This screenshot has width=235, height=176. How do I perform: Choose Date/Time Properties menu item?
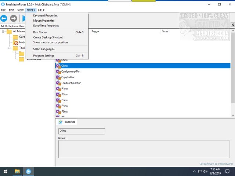57,26
